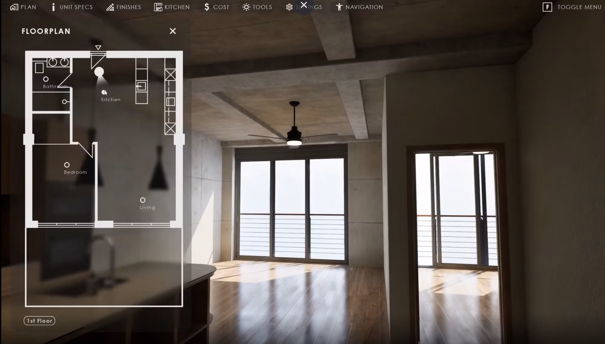Select the UNIT SPECS info icon

pos(53,7)
